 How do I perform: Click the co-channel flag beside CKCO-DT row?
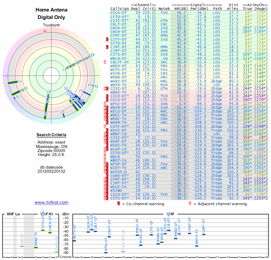[107, 100]
